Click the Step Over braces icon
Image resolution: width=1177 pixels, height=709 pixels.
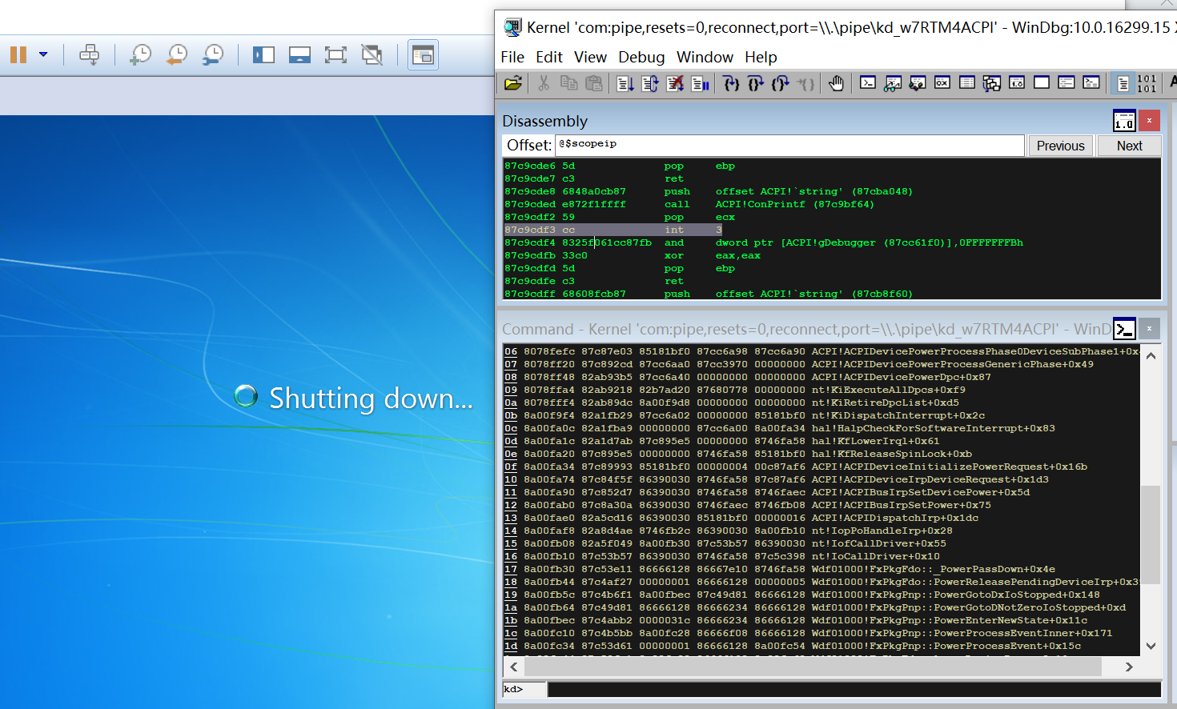[x=756, y=82]
